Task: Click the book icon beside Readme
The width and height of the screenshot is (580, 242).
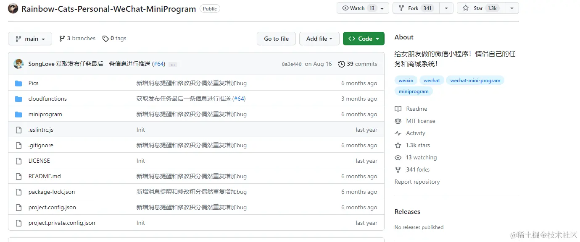Action: 398,109
